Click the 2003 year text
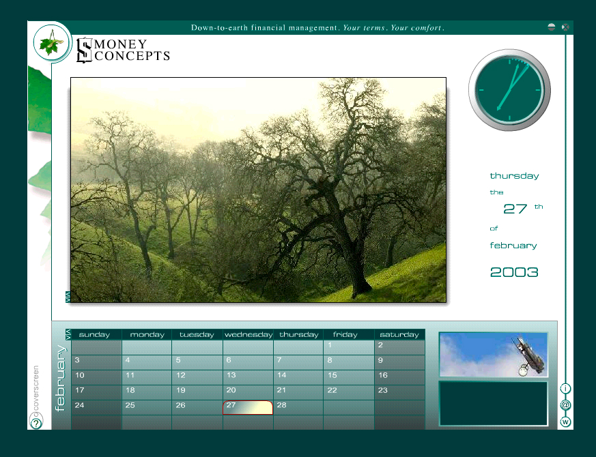Image resolution: width=596 pixels, height=457 pixels. click(x=514, y=272)
